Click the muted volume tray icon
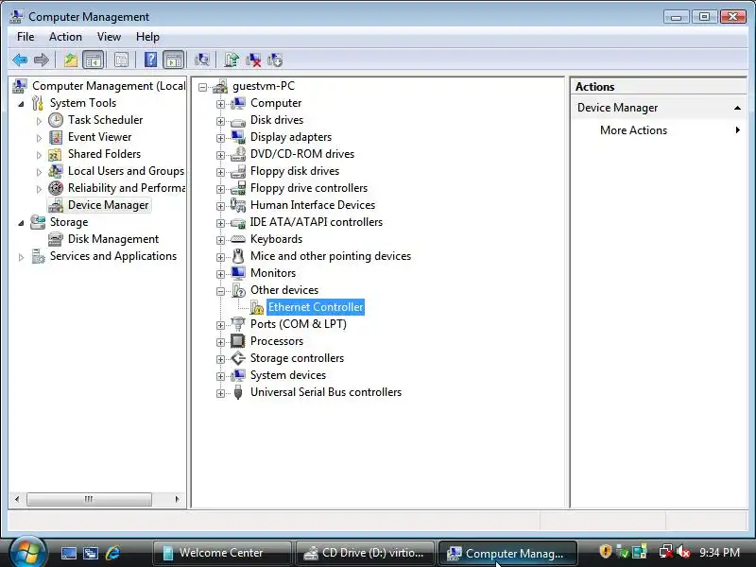The width and height of the screenshot is (756, 567). (682, 552)
